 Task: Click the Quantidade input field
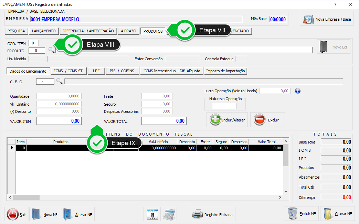point(59,96)
